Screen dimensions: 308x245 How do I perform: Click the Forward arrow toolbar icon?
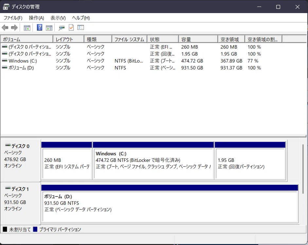click(x=14, y=28)
